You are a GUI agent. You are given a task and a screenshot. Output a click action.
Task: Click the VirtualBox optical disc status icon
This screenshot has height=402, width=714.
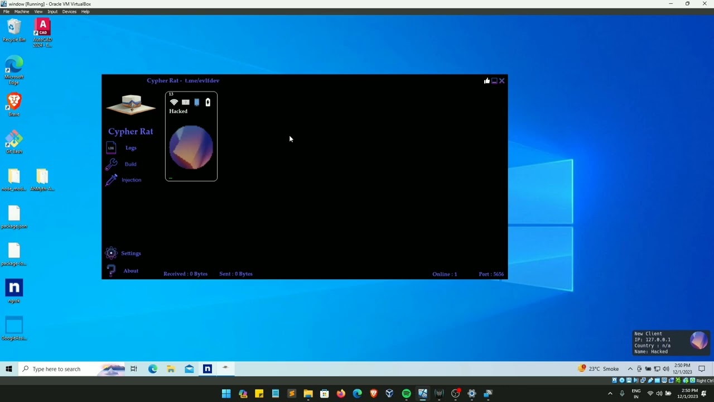click(622, 381)
